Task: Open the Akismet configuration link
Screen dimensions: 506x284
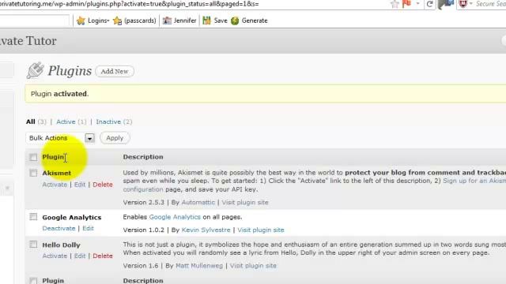Action: pyautogui.click(x=143, y=189)
